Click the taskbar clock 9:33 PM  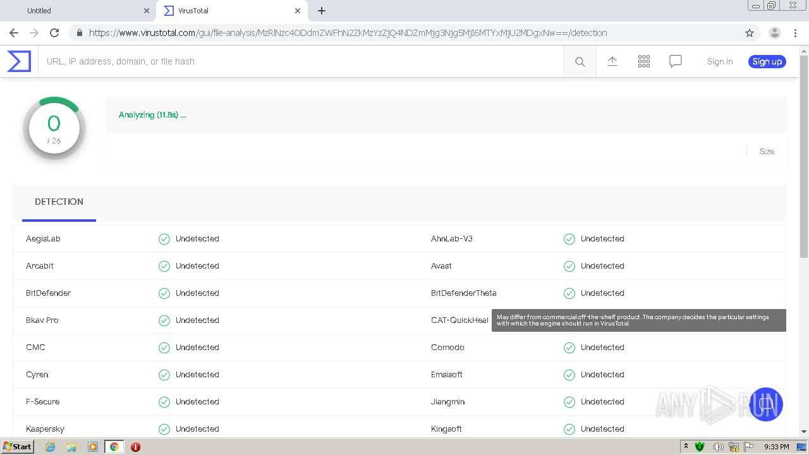point(777,447)
